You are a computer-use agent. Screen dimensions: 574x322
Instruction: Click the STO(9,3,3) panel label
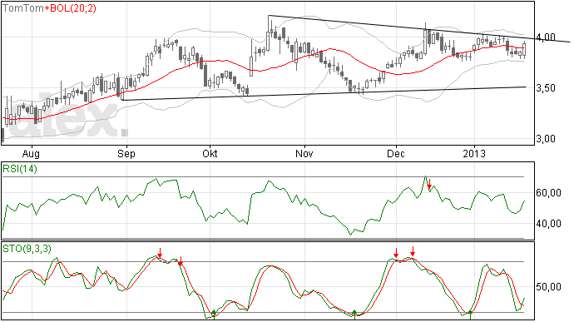tap(27, 249)
